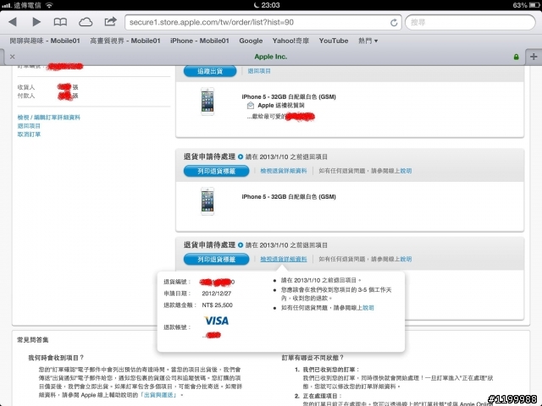Tap the iPhone 5 thumbnail with gift message
The width and height of the screenshot is (542, 406).
[207, 101]
